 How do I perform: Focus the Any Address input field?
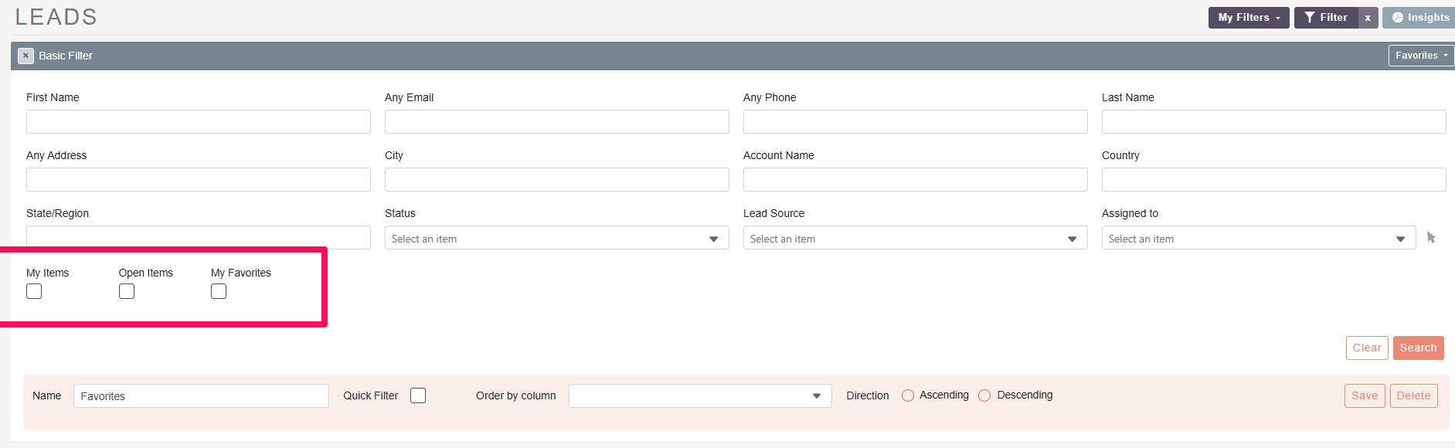point(199,179)
